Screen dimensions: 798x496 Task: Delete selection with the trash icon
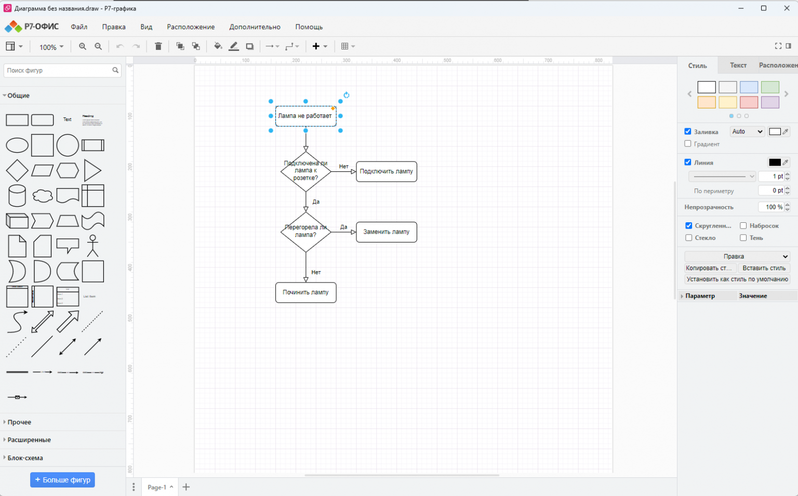point(158,46)
